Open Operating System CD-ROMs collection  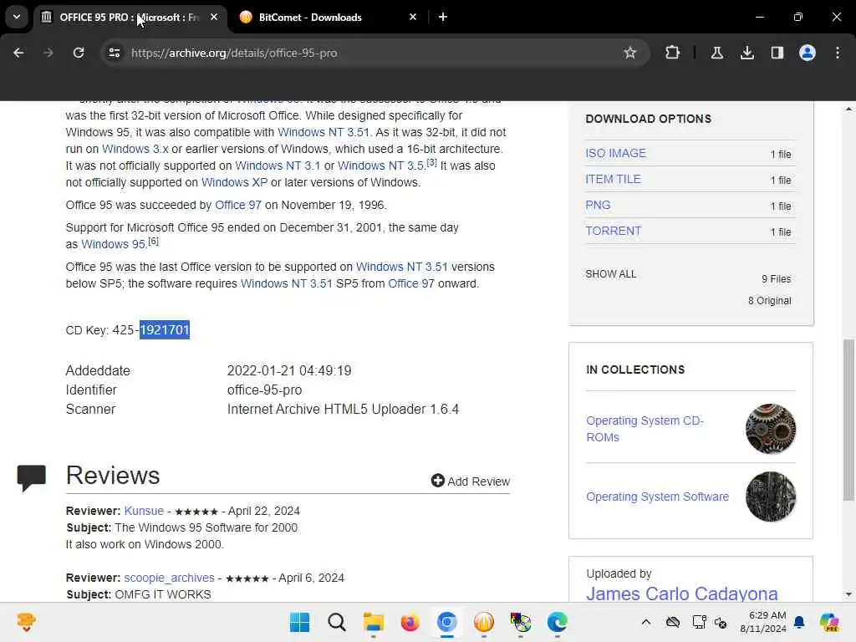[645, 429]
